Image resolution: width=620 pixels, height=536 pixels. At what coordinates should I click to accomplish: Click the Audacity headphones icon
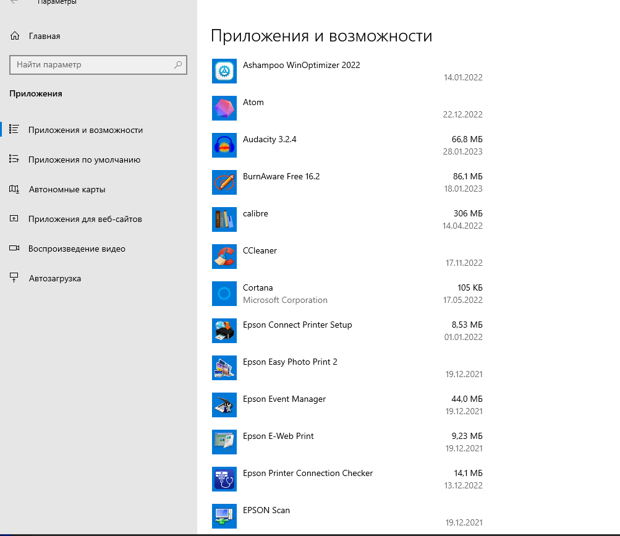tap(224, 145)
